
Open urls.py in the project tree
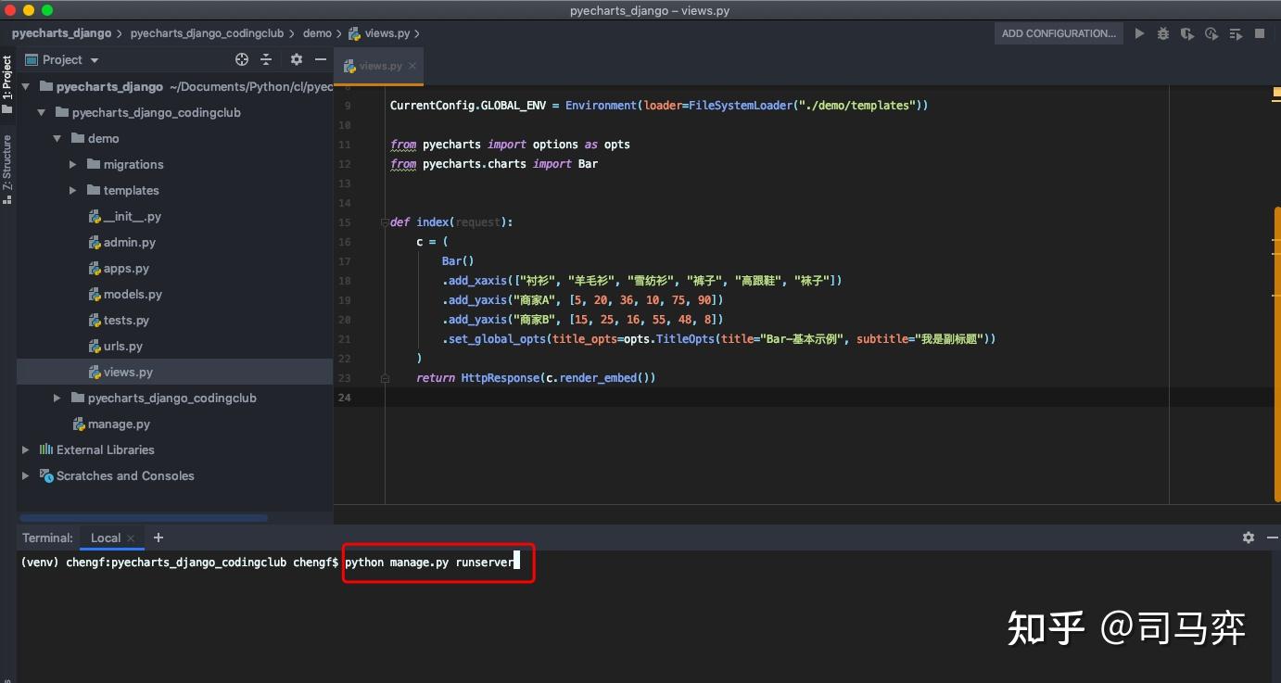point(122,346)
